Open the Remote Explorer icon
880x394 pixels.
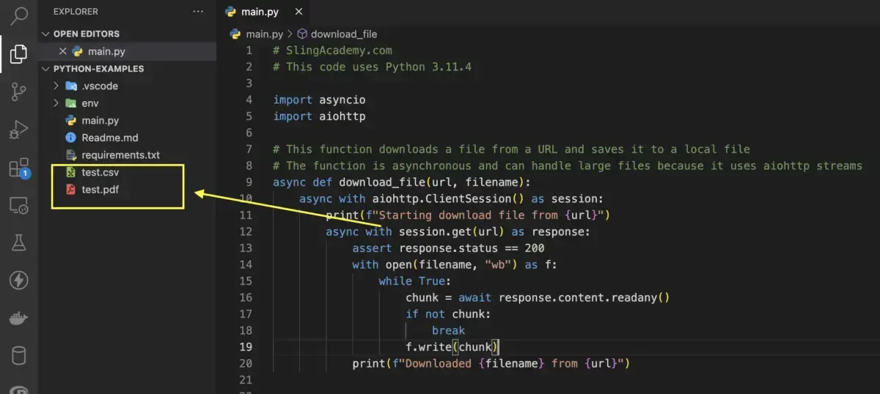[19, 206]
